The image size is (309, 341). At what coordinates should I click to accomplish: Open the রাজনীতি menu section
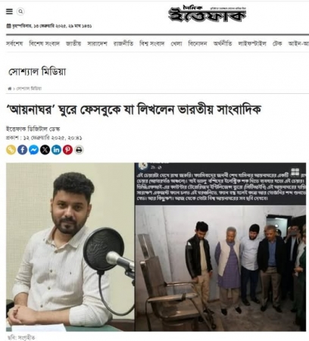pos(123,44)
